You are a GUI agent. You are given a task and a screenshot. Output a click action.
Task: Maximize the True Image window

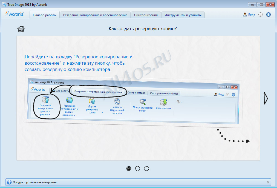point(261,4)
